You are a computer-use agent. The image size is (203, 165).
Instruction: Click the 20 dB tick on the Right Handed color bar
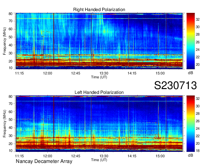click(198, 65)
